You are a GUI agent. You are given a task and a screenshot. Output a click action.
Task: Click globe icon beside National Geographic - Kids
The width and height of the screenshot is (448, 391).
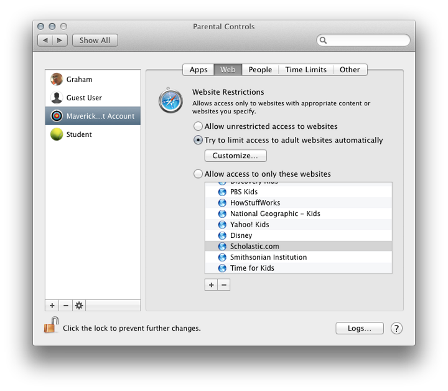(222, 214)
